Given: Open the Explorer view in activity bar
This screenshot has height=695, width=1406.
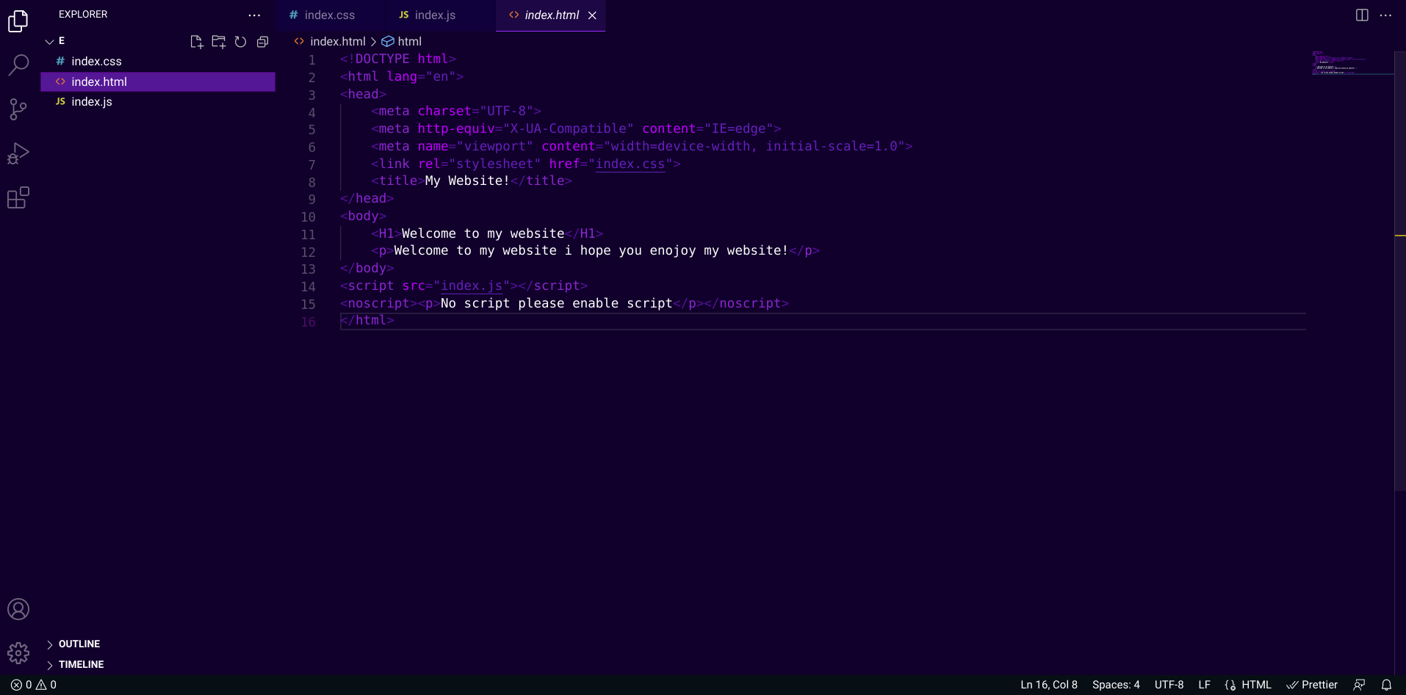Looking at the screenshot, I should click(18, 21).
